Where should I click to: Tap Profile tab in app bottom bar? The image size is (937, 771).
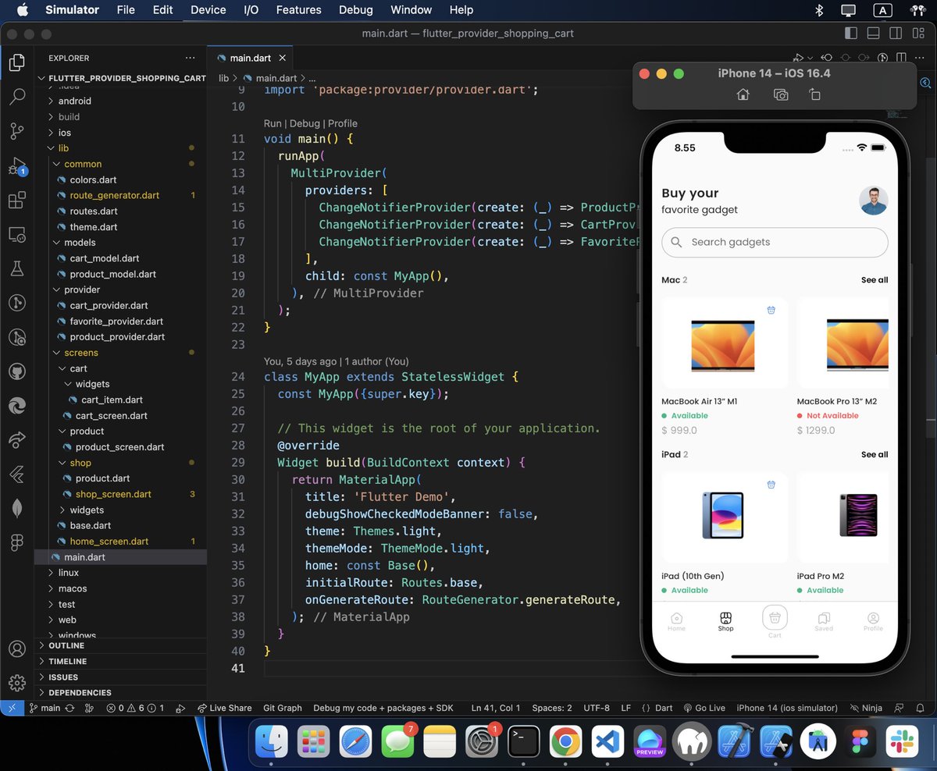pyautogui.click(x=873, y=621)
